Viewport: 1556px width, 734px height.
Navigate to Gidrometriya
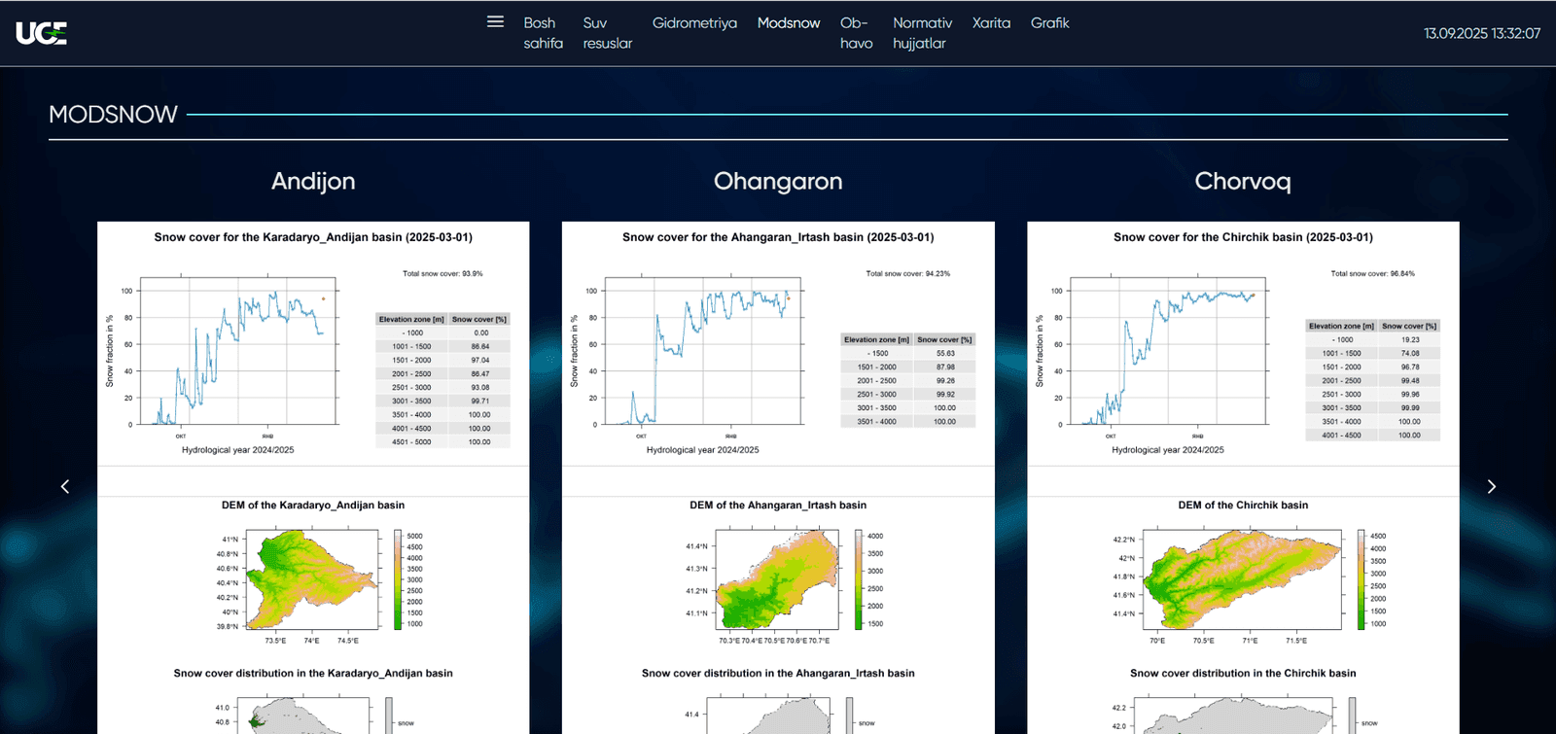[694, 23]
